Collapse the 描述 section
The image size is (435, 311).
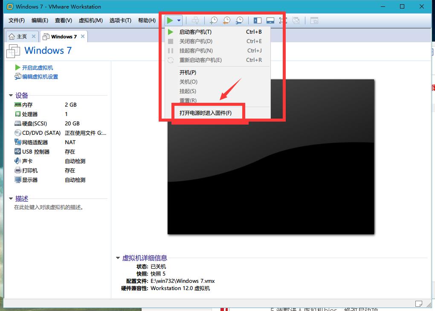[11, 199]
